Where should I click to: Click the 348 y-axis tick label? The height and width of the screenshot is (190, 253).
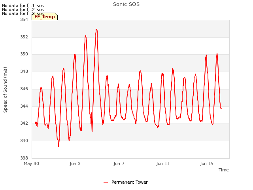point(24,71)
